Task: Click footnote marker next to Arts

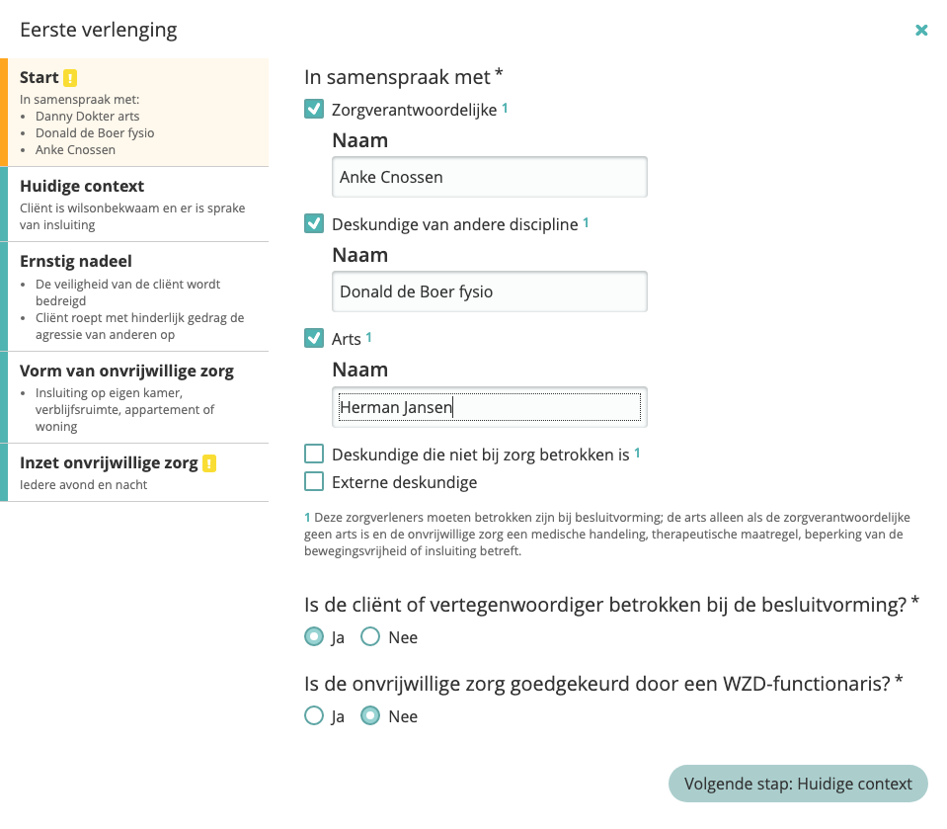Action: coord(369,337)
